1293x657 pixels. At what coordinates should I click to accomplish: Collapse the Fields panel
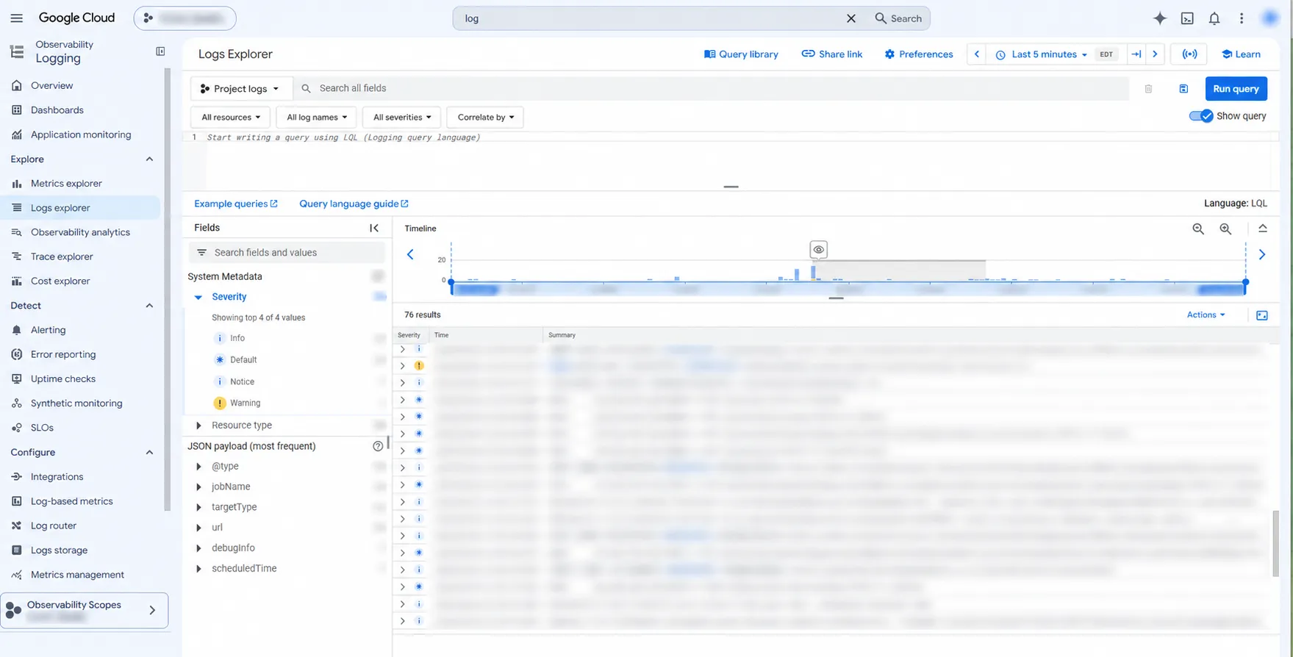coord(374,228)
